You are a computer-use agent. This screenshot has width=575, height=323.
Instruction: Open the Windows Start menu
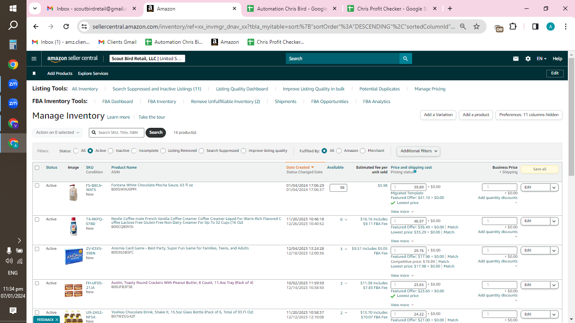pos(13,8)
